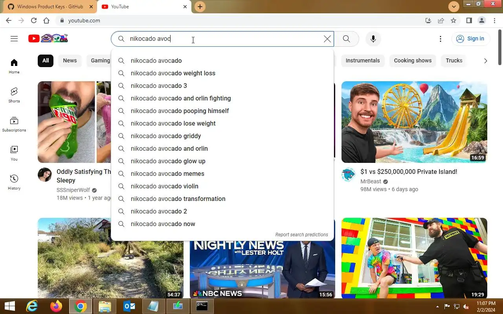Clear the search box with the X icon

pyautogui.click(x=327, y=38)
